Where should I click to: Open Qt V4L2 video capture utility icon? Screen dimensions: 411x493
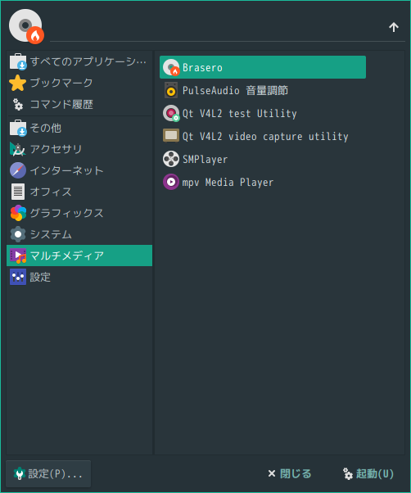[x=171, y=136]
